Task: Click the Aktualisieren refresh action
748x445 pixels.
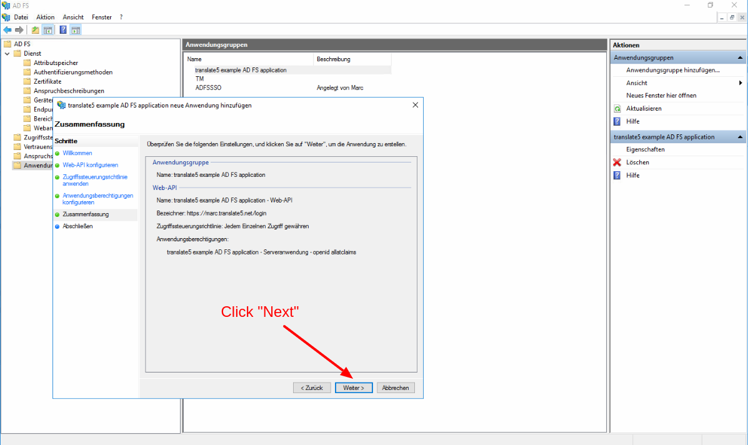Action: [644, 108]
